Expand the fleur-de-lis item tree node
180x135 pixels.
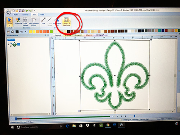(x=8, y=45)
